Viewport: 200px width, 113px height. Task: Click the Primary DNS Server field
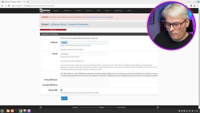[x=84, y=80]
